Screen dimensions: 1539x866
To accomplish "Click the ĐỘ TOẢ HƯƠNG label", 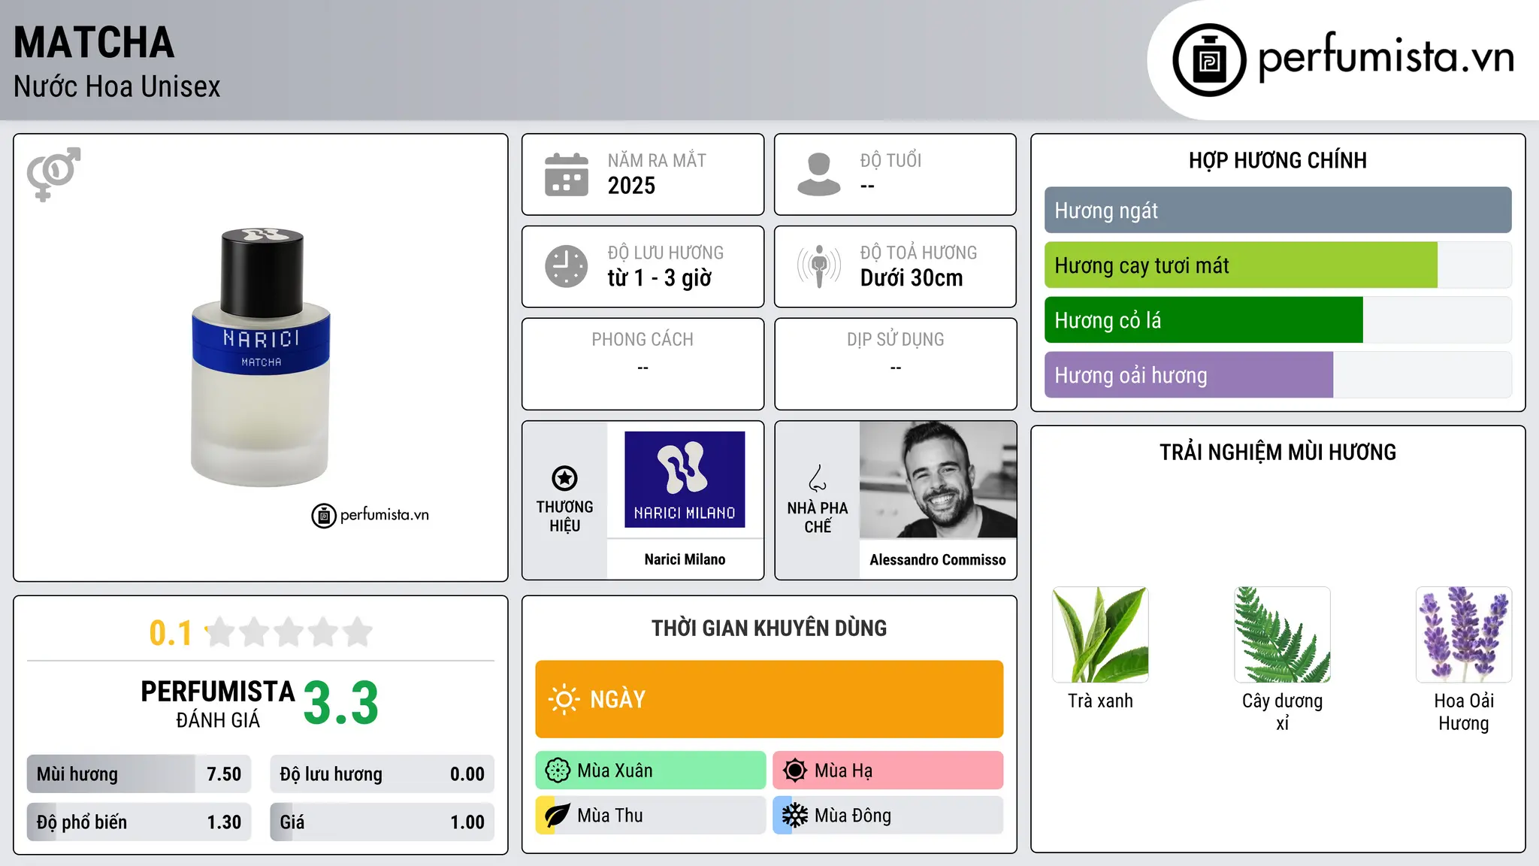I will [918, 253].
